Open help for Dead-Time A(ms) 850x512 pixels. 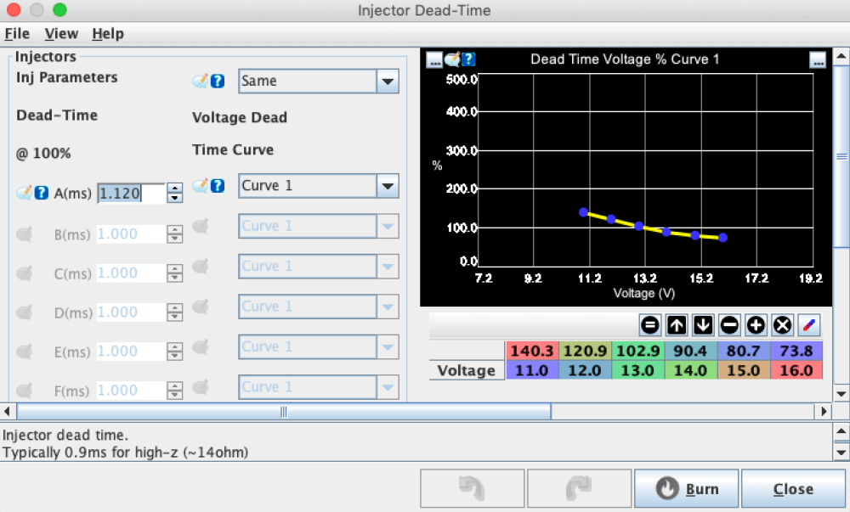click(x=41, y=193)
